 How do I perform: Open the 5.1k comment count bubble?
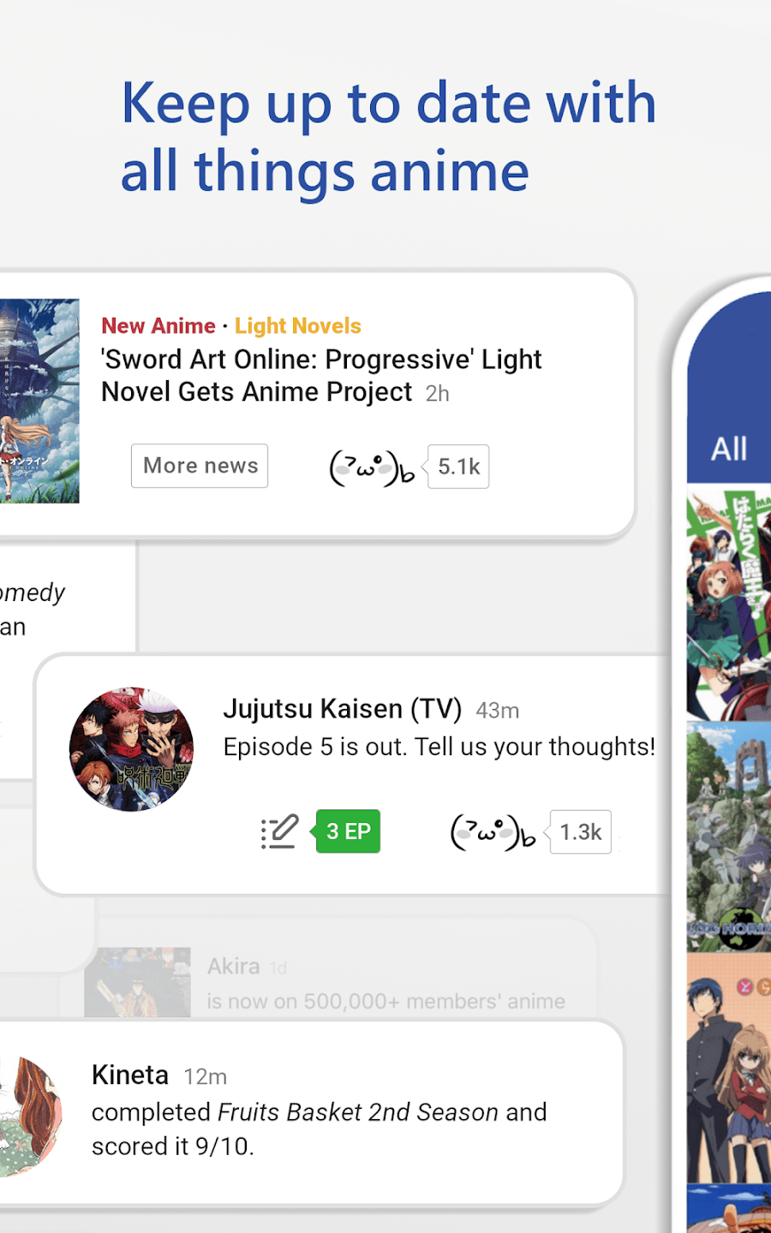coord(458,467)
